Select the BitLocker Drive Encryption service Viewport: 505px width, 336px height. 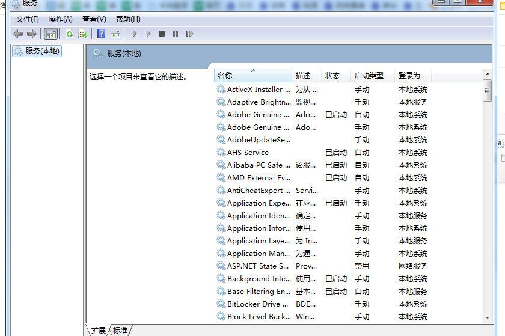(323, 304)
